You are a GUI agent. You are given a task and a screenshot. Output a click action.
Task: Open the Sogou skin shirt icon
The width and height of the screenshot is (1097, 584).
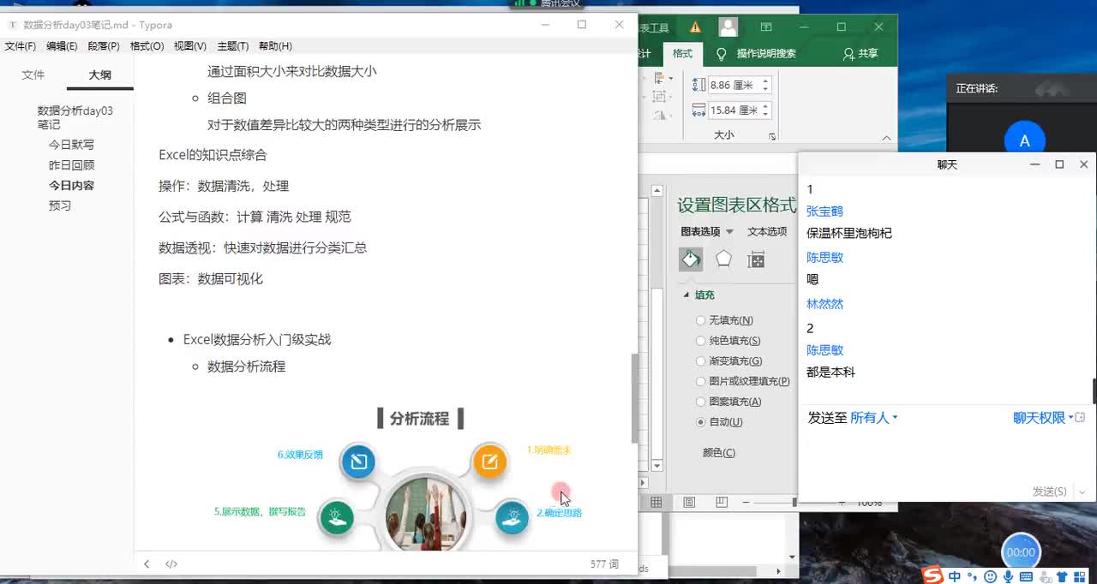tap(1062, 577)
